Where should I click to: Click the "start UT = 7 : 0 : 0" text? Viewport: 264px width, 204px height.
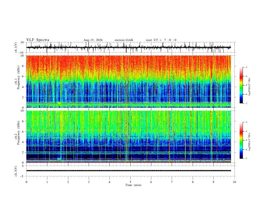[x=161, y=40]
